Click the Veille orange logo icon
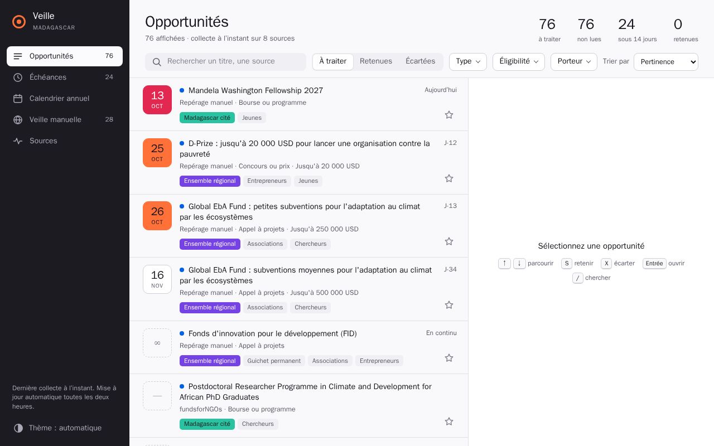The width and height of the screenshot is (714, 446). (x=19, y=22)
